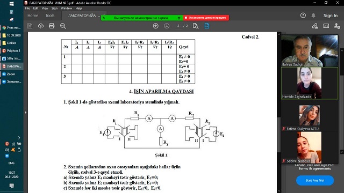The image size is (344, 193).
Task: Expand the taskbar hidden icons chevron
Action: [19, 138]
